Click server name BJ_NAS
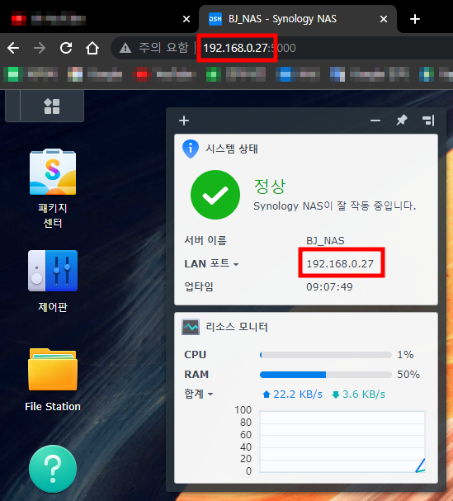 pos(325,240)
